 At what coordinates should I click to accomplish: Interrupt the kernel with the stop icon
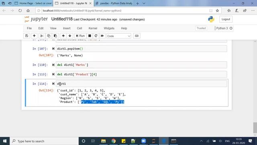coord(90,36)
